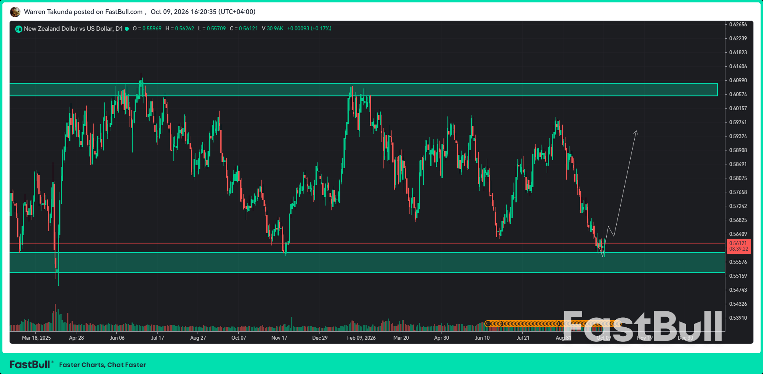Click the volume value V 30.96K
This screenshot has height=374, width=763.
pos(273,29)
